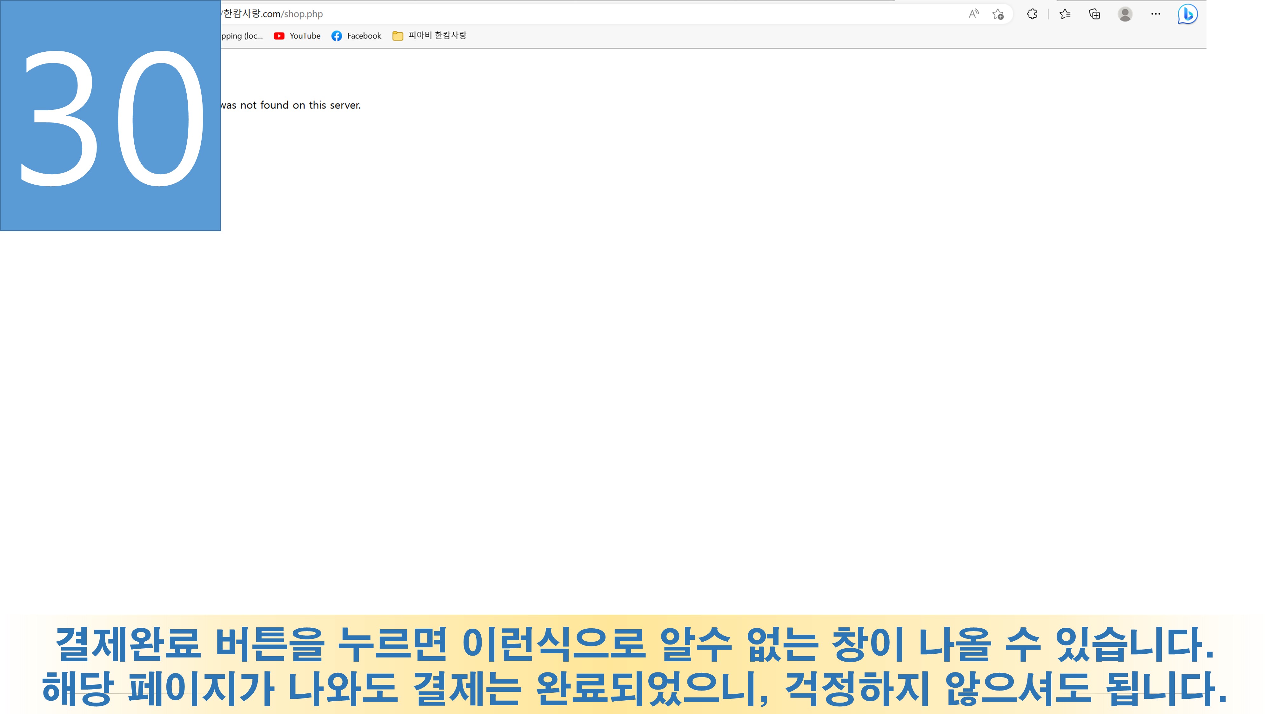The image size is (1270, 714).
Task: Open the Extensions puzzle piece icon
Action: click(1032, 14)
